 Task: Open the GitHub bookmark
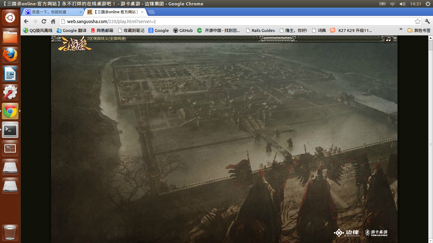[183, 30]
